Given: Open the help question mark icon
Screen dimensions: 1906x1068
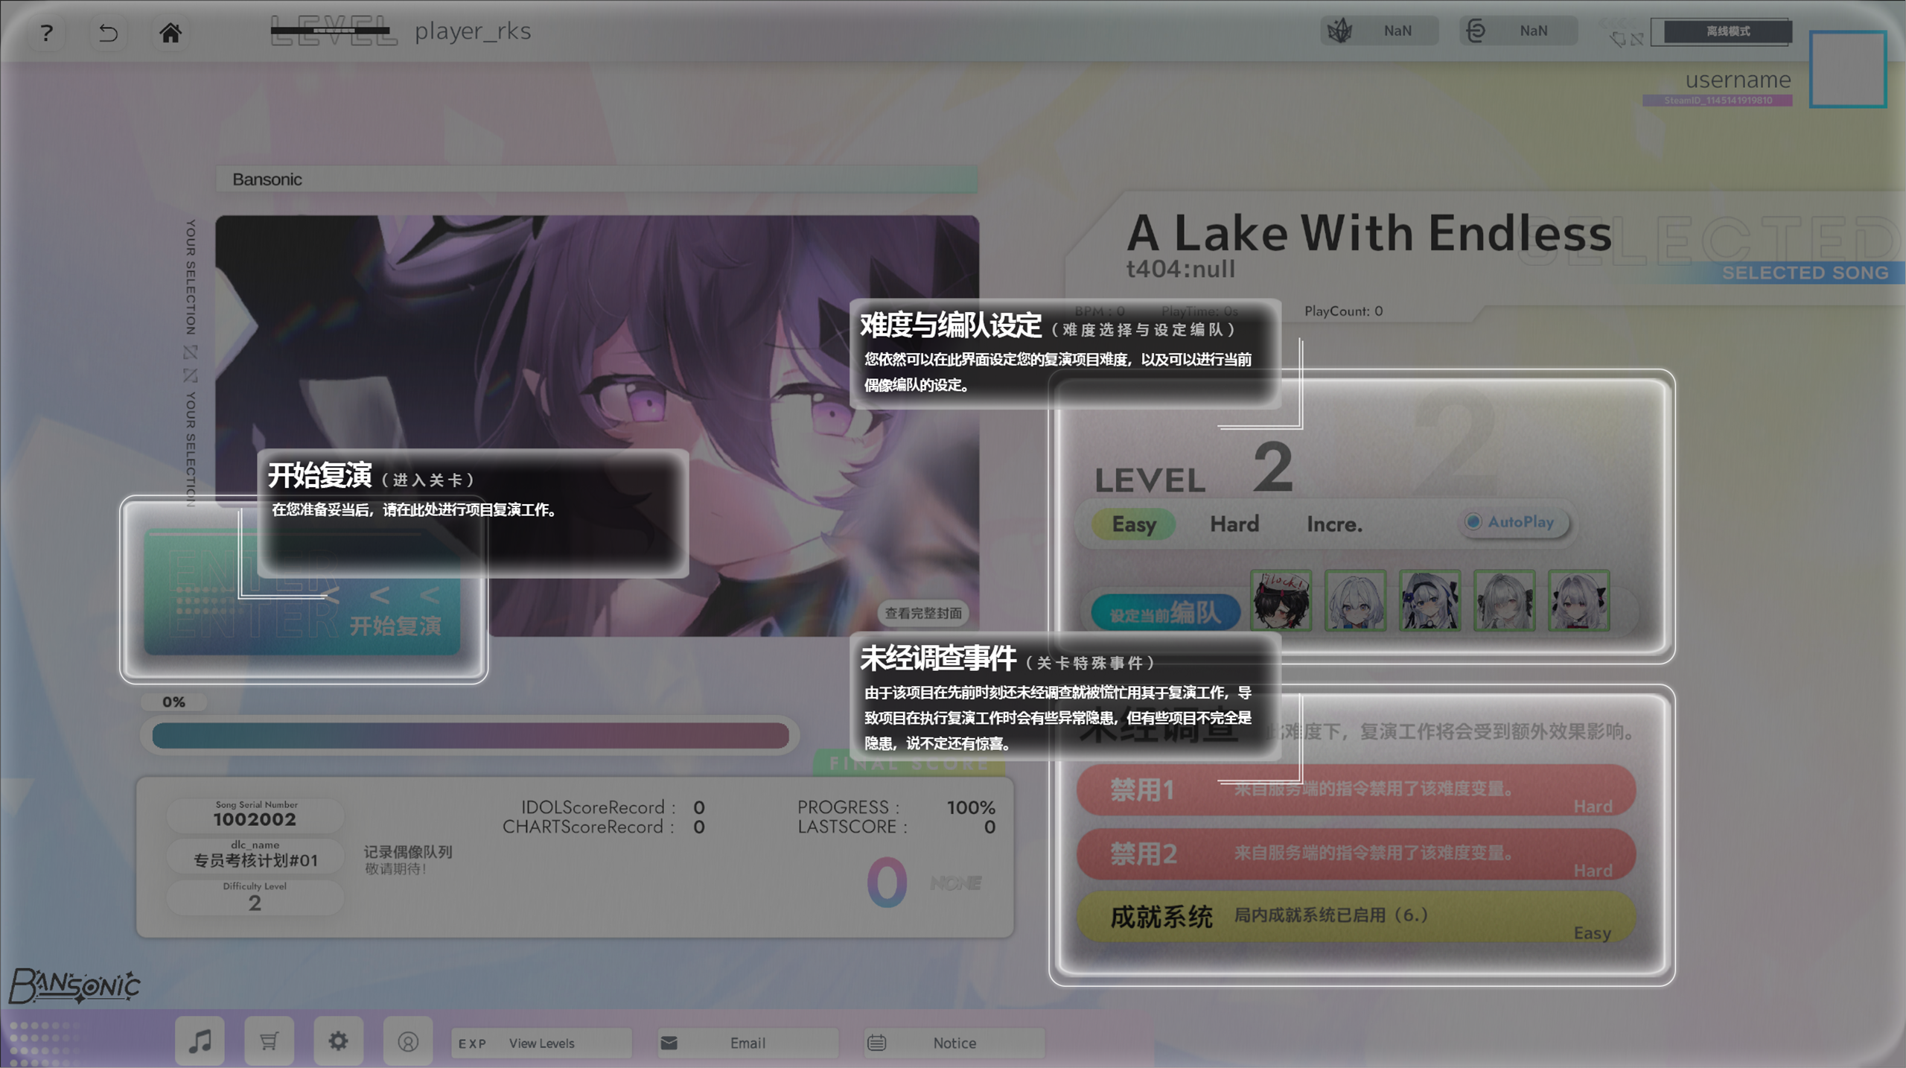Looking at the screenshot, I should (46, 32).
